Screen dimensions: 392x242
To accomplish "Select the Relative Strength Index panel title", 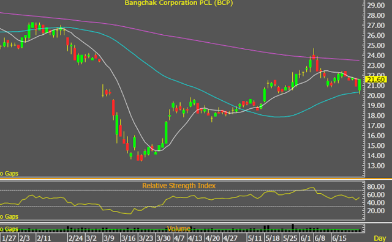I will click(x=179, y=186).
